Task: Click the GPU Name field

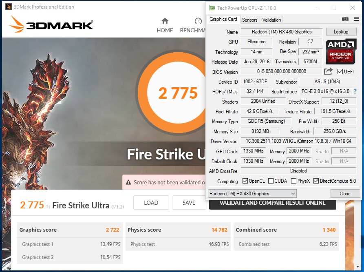Action: (x=282, y=32)
